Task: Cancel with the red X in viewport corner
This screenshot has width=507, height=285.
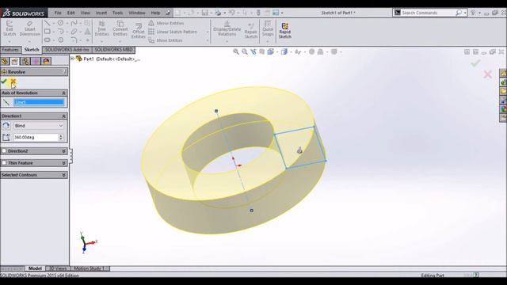Action: pos(488,74)
